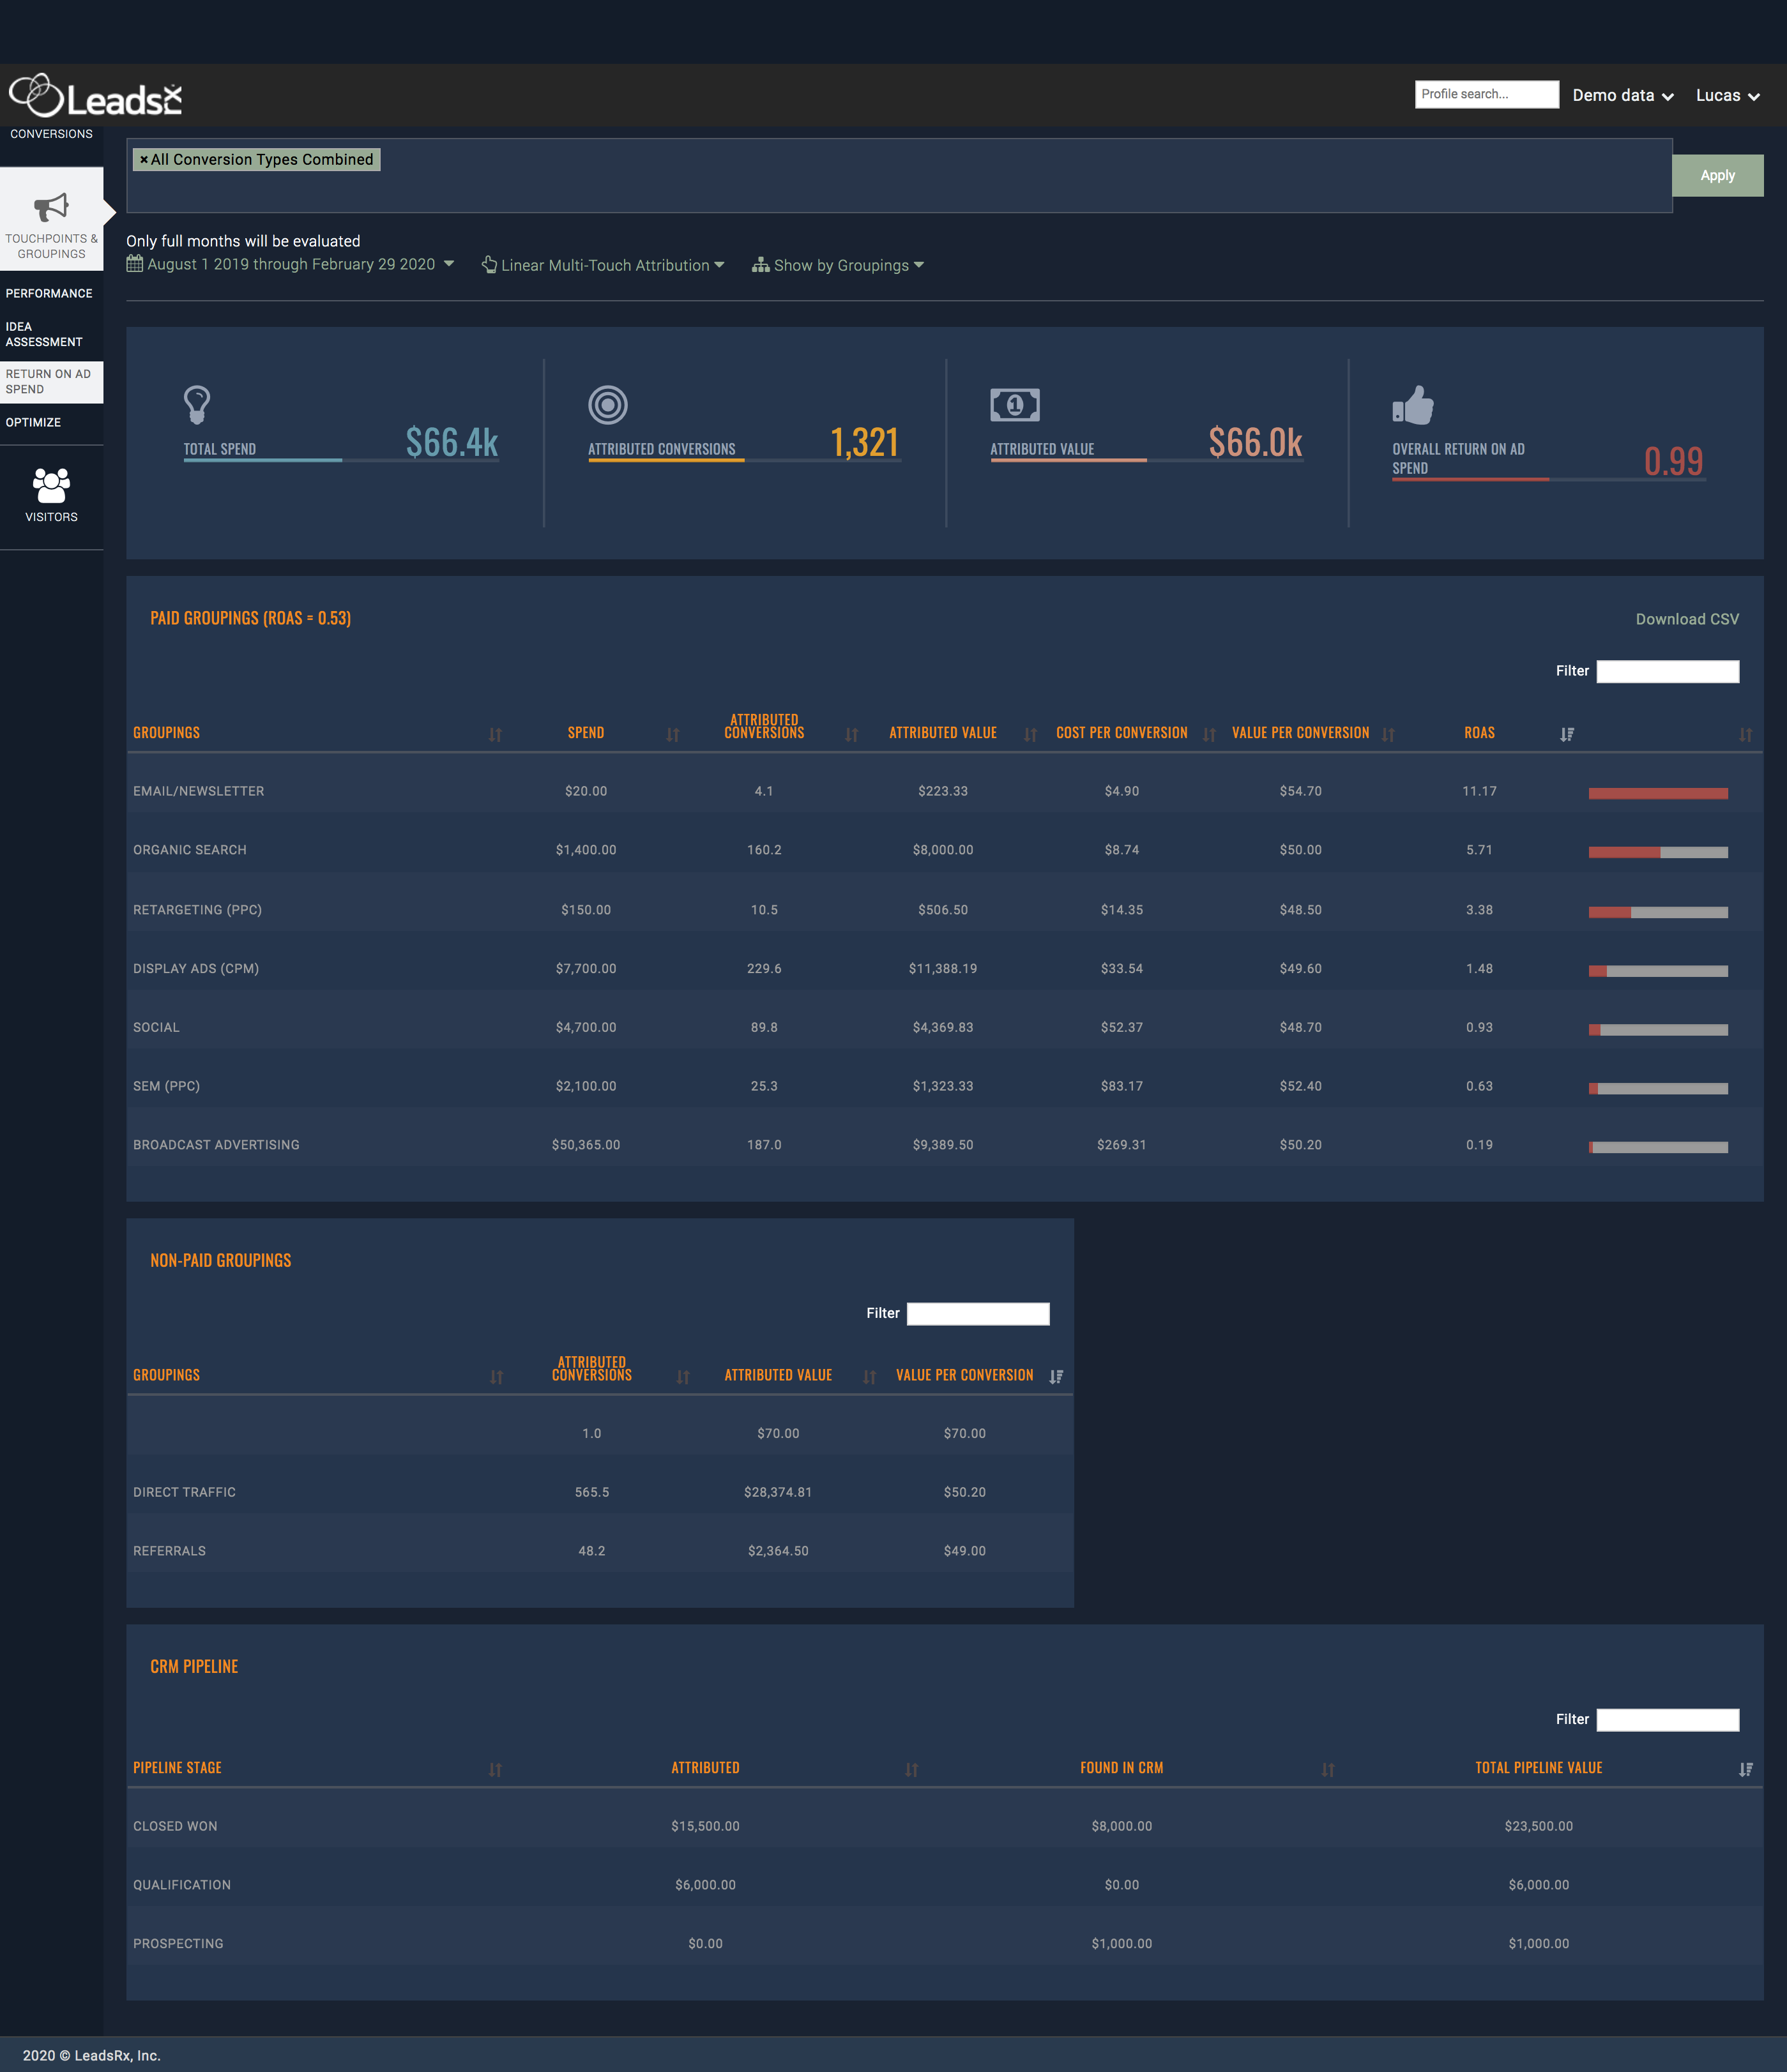Click the Non-Paid Groupings filter field

click(978, 1313)
